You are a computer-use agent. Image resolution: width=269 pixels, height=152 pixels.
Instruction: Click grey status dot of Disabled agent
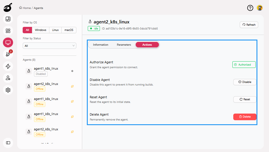point(72,71)
